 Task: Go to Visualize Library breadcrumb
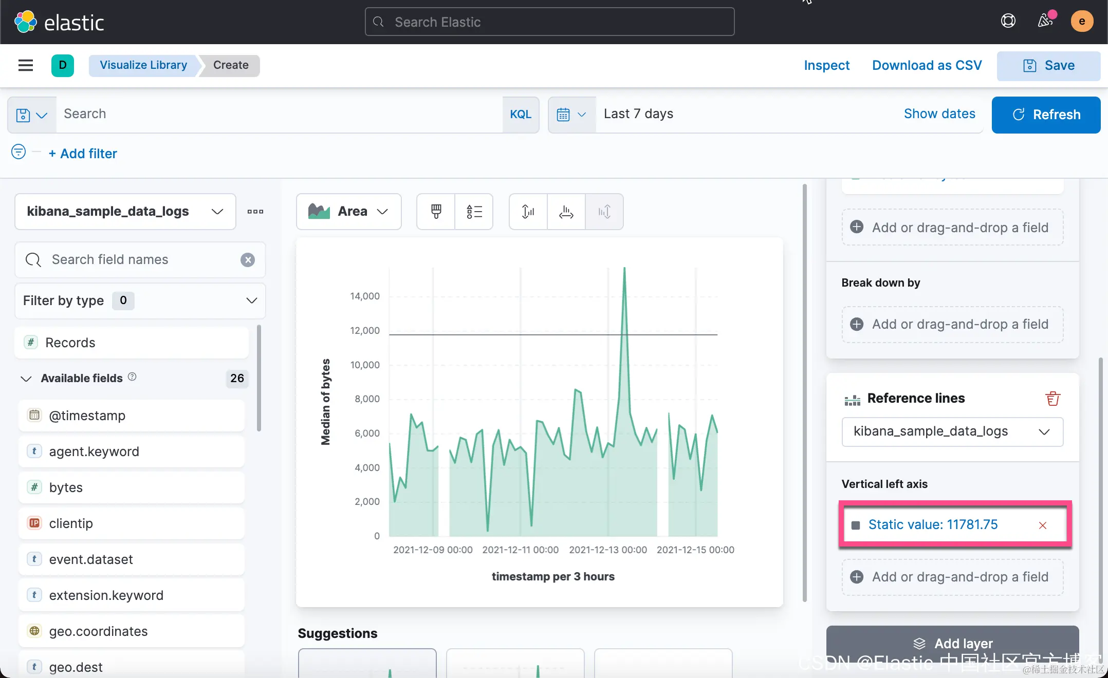[143, 65]
